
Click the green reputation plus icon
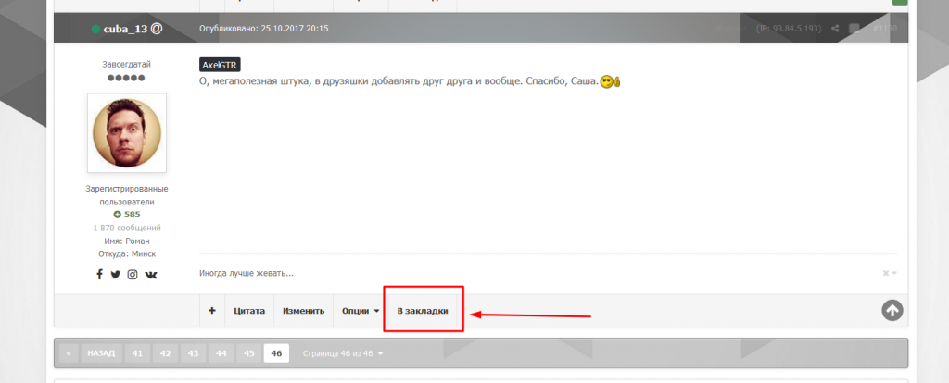pos(118,215)
